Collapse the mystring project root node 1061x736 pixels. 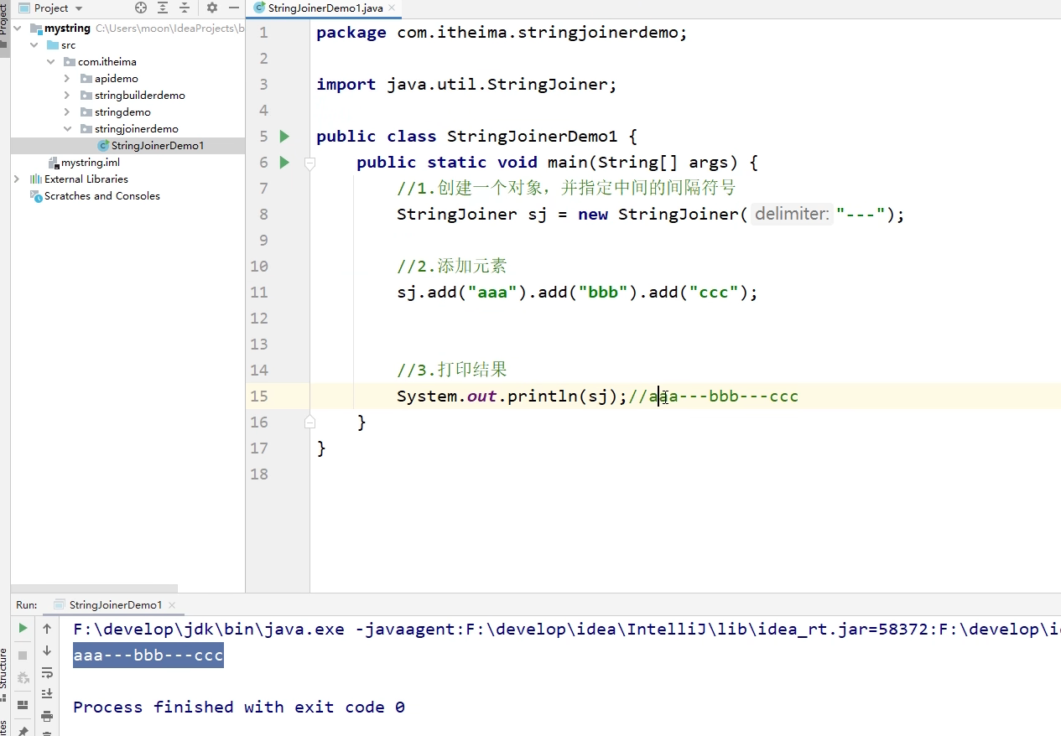18,29
